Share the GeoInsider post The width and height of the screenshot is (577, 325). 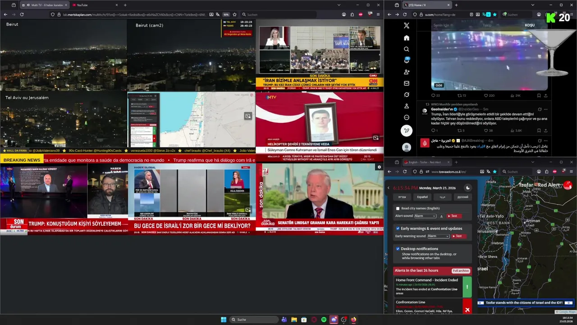pos(545,131)
